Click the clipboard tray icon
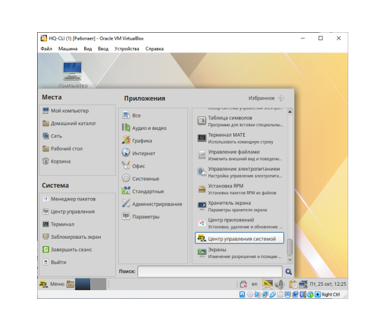Viewport: 386px width, 331px height. point(293,284)
